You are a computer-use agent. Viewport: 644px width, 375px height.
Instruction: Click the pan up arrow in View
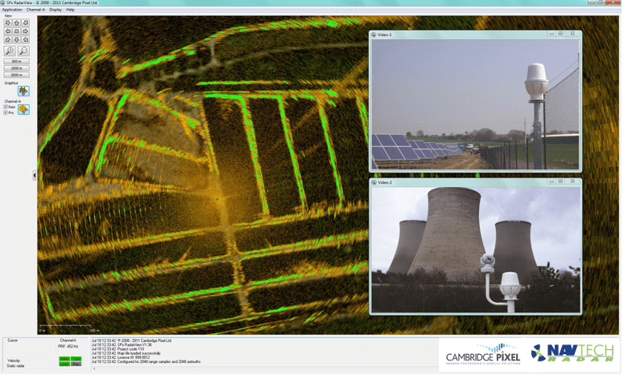tap(17, 23)
